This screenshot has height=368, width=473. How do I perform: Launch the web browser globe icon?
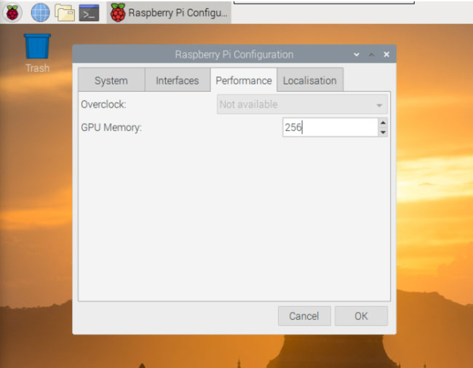tap(41, 12)
